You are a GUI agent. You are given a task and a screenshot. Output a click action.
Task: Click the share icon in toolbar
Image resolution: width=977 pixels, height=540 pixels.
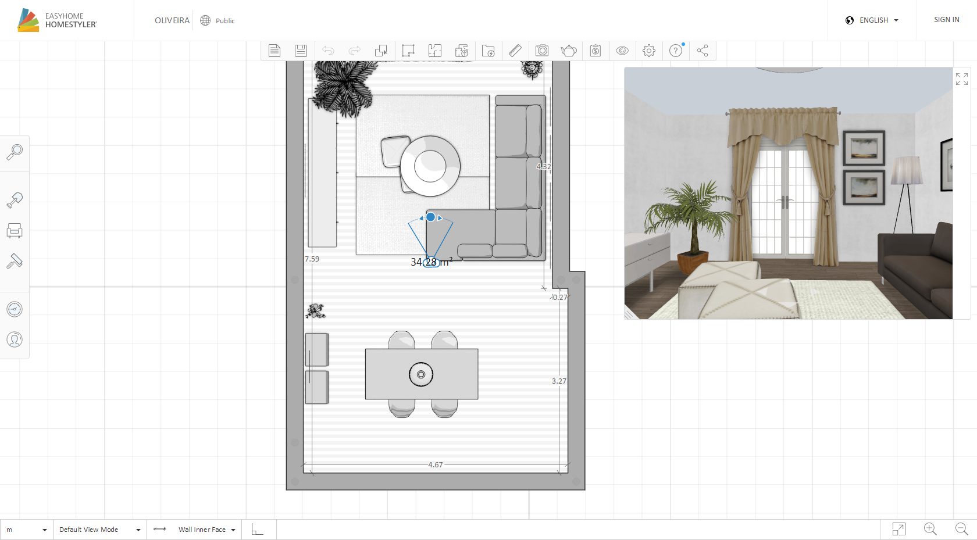703,51
